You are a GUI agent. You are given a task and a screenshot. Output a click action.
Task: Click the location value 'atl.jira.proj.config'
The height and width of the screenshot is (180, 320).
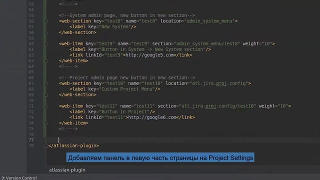click(219, 83)
